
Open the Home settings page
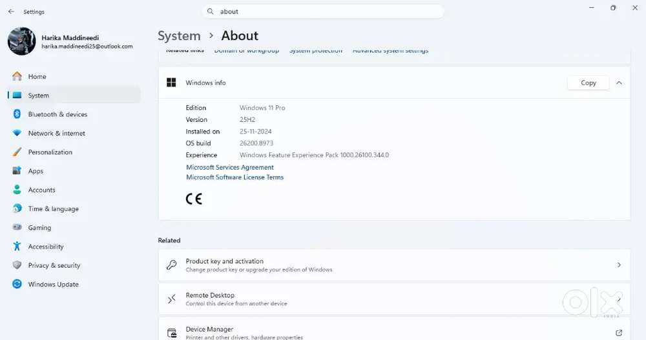click(74, 77)
